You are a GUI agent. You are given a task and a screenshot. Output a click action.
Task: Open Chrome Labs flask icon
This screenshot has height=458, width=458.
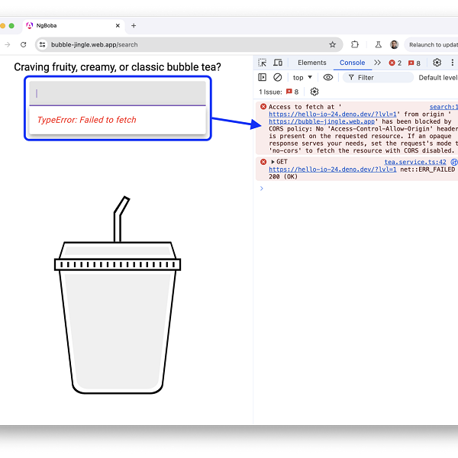(x=378, y=44)
